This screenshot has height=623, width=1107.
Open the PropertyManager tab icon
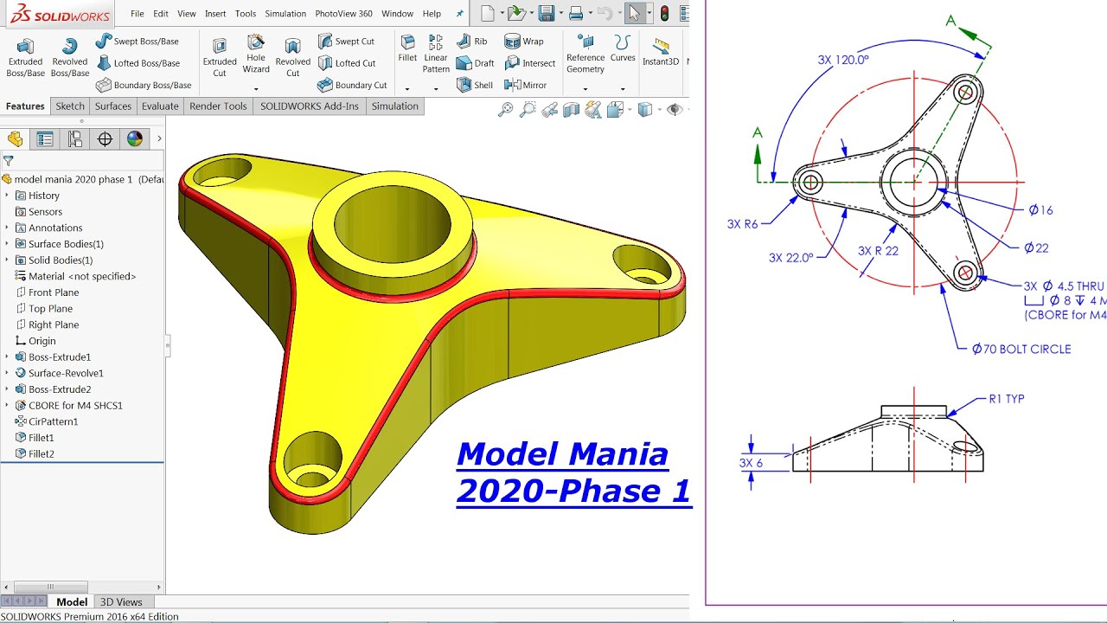click(45, 139)
